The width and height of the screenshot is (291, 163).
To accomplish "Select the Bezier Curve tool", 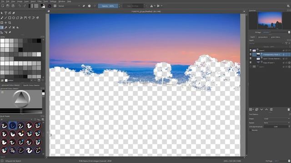I will coord(25,18).
